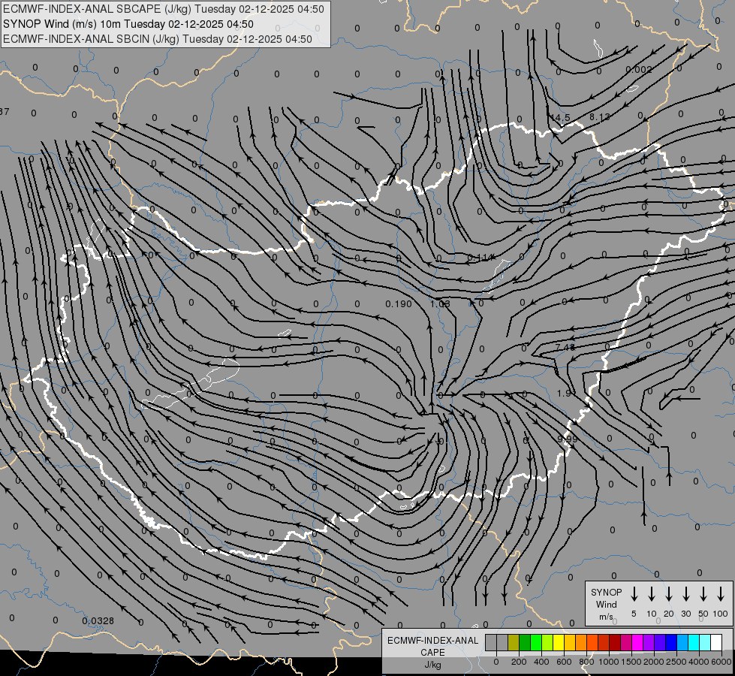Click the 1000 tick label on CAPE scale
The height and width of the screenshot is (676, 735).
coord(608,662)
